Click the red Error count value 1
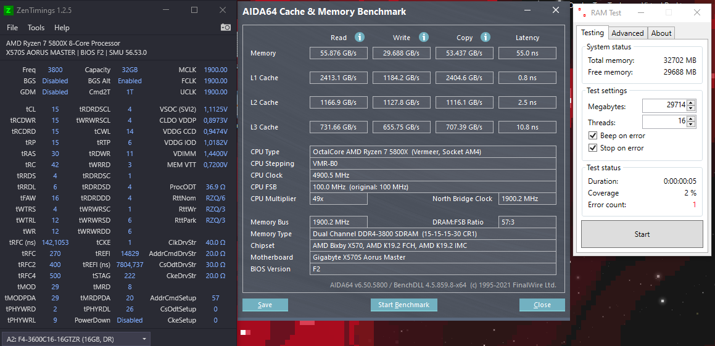 695,205
